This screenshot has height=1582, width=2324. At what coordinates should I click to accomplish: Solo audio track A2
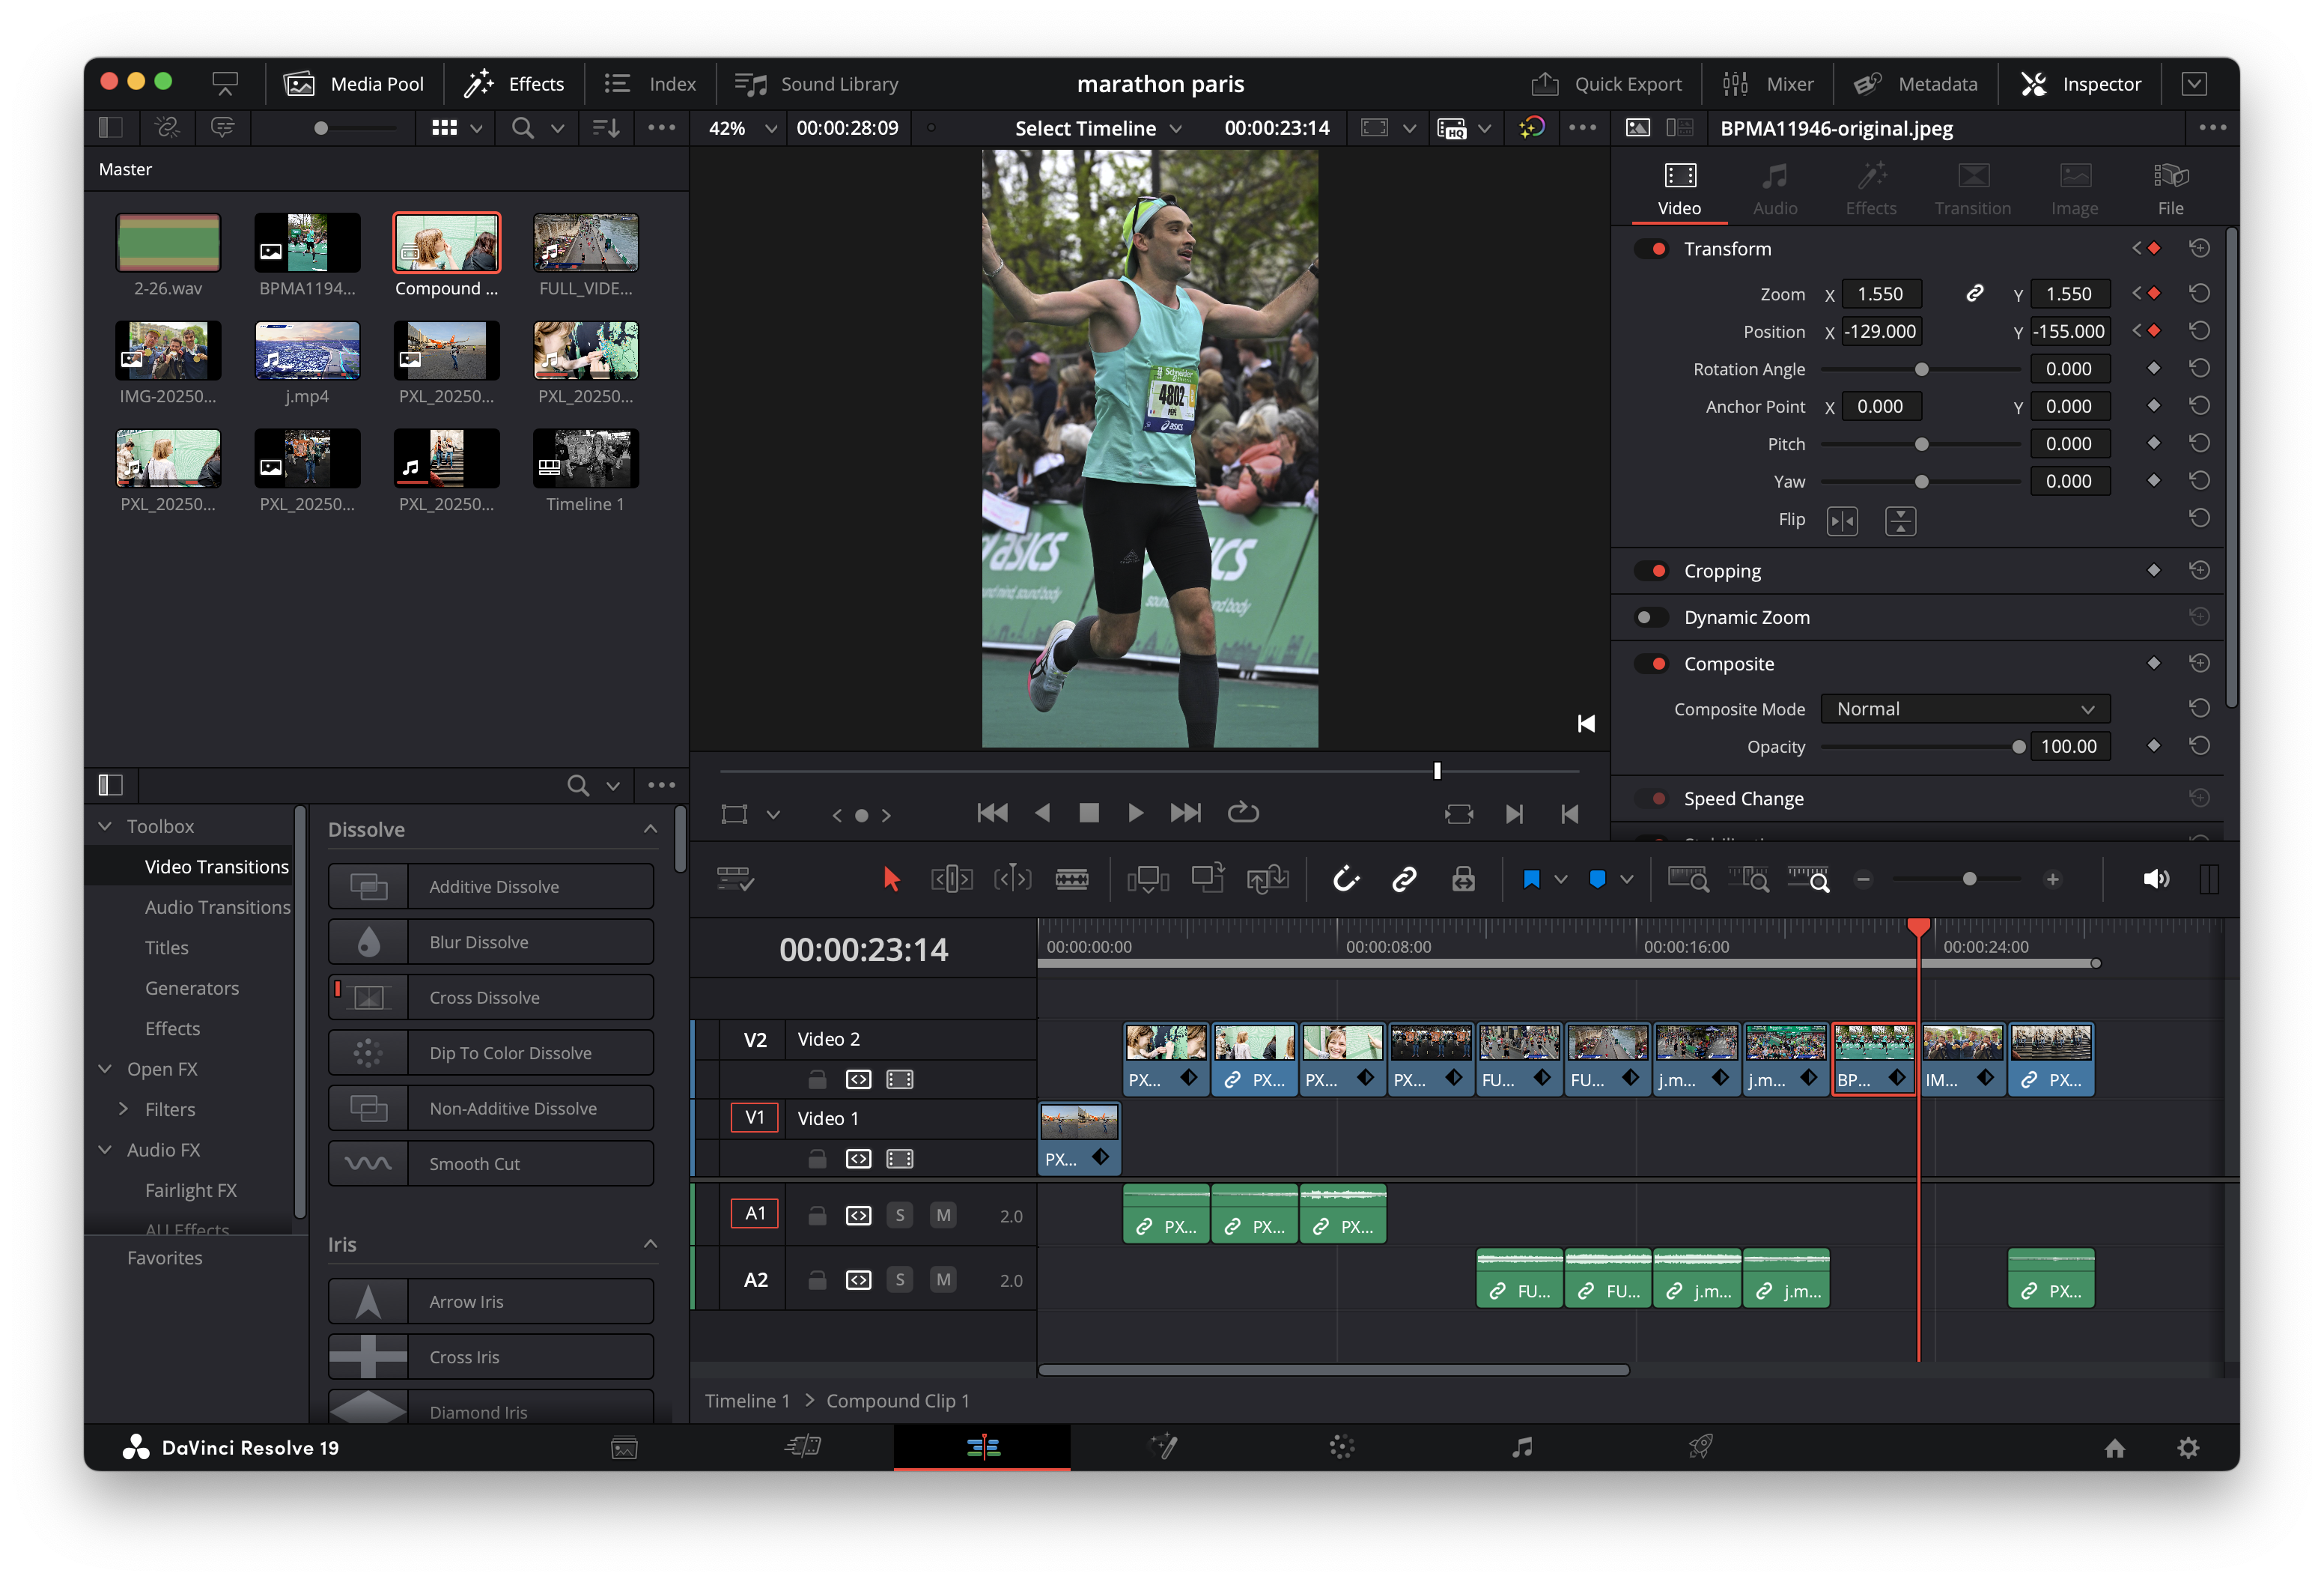[x=900, y=1280]
